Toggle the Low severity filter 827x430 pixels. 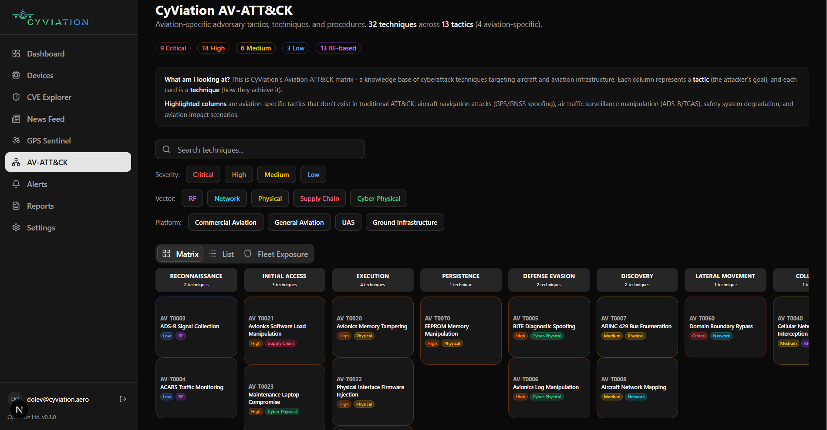click(313, 174)
